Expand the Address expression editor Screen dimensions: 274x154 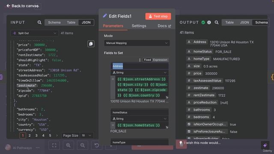point(167,97)
